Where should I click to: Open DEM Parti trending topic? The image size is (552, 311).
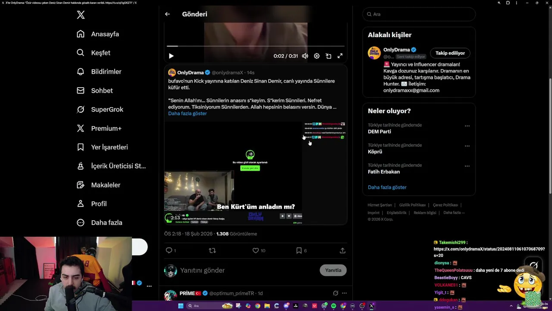point(379,132)
